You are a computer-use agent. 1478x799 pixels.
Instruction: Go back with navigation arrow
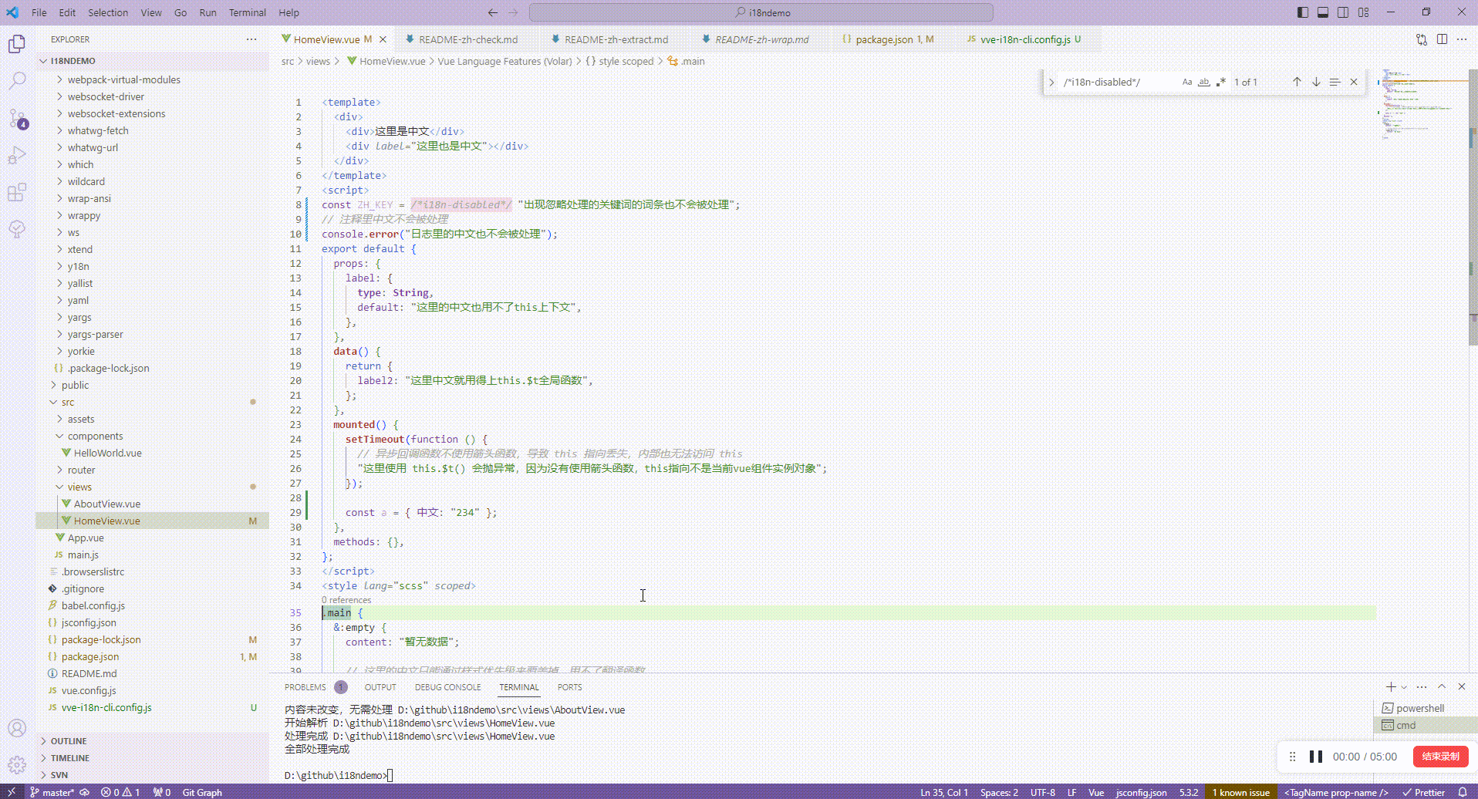[493, 12]
